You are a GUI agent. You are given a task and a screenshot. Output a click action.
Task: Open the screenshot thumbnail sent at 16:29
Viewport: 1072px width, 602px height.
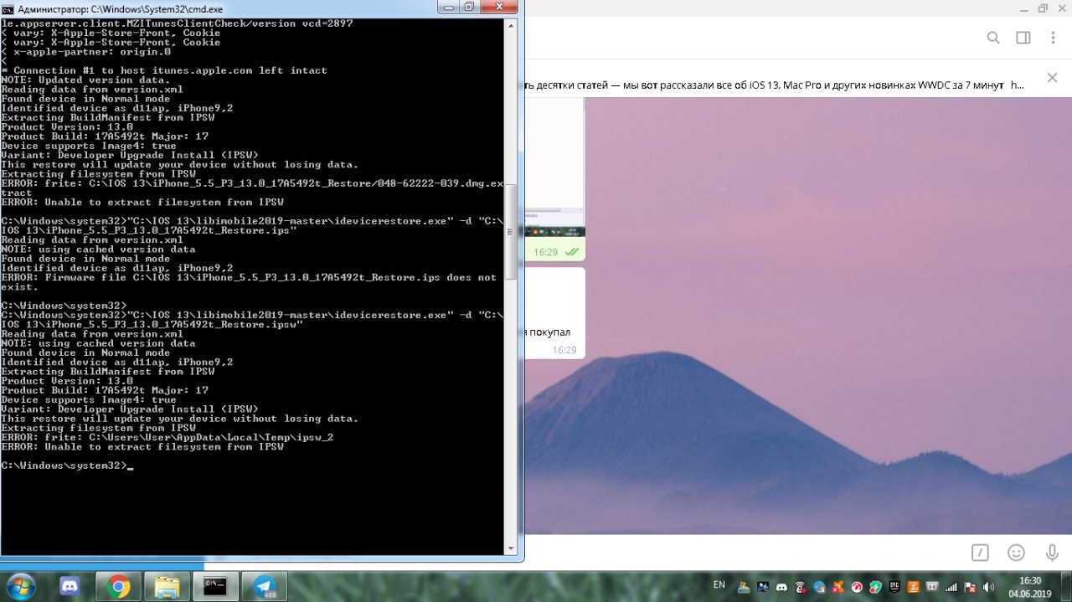(554, 167)
